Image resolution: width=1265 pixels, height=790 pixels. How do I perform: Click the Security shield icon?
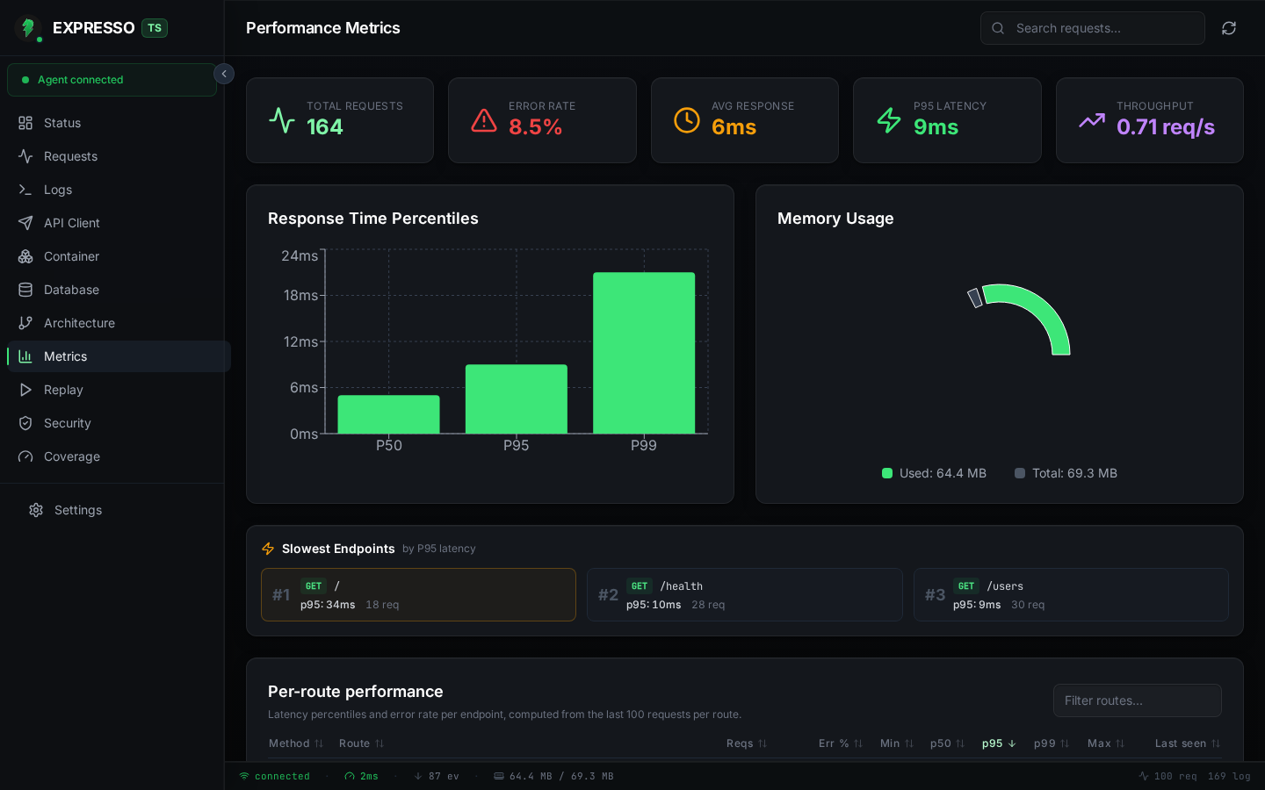click(x=25, y=423)
